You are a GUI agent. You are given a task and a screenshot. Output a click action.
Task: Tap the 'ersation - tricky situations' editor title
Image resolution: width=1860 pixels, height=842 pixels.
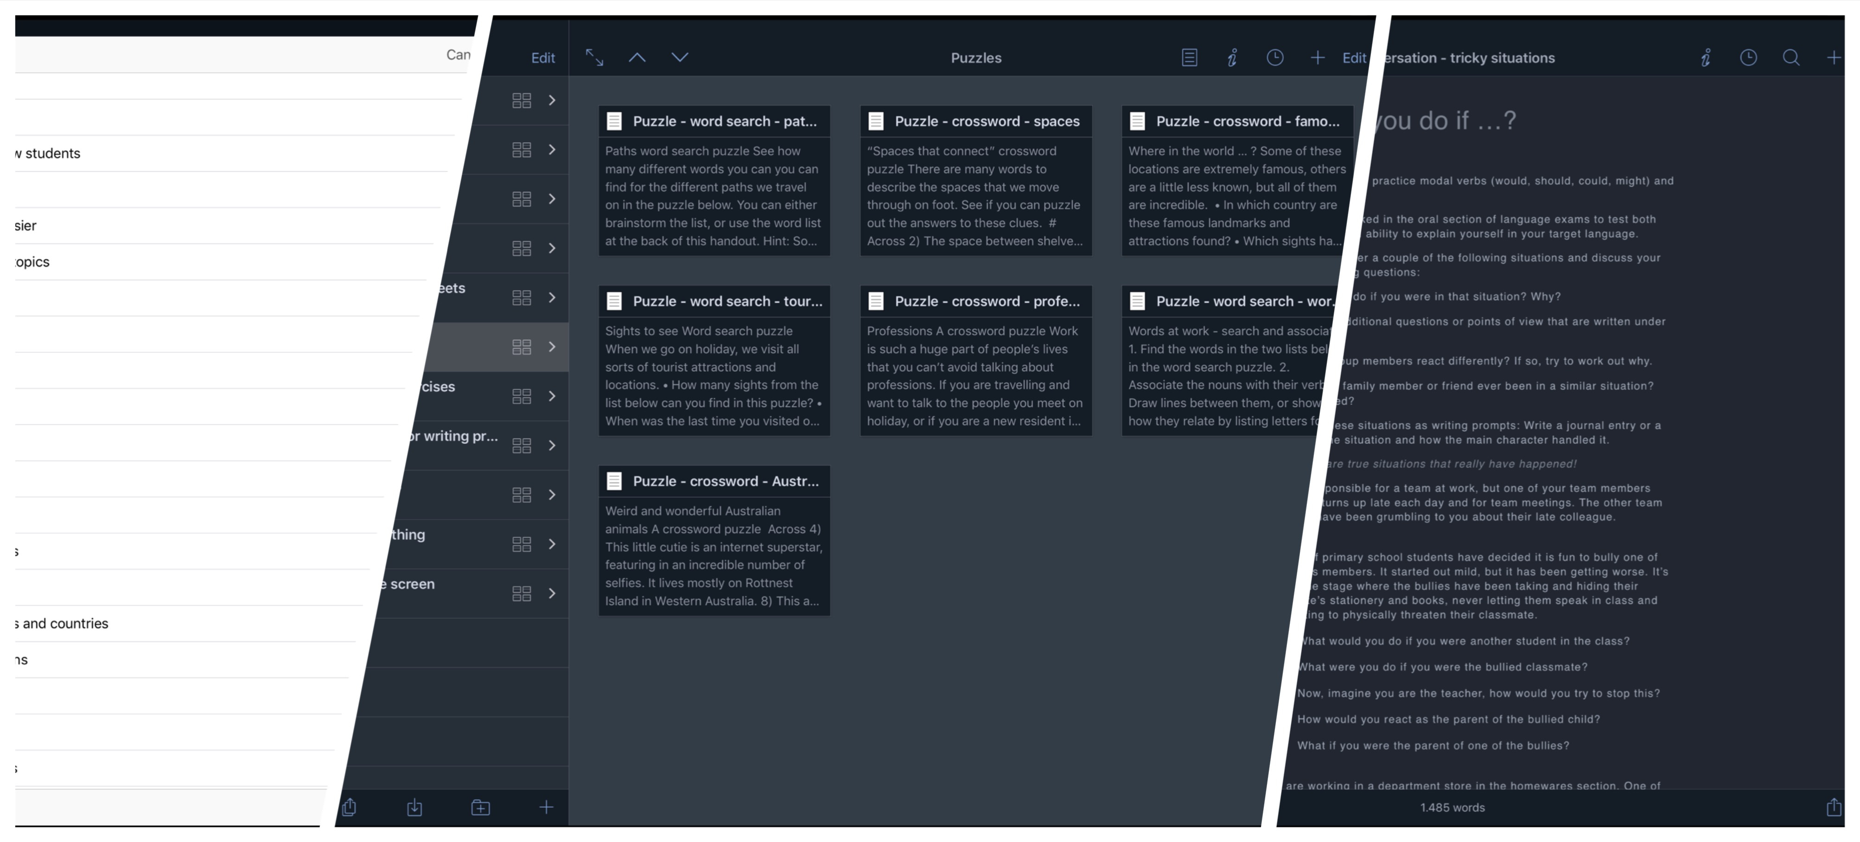click(x=1469, y=58)
